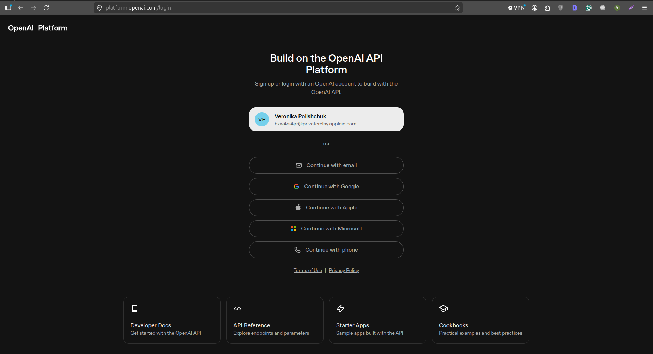Screen dimensions: 653x354
Task: Click the lightning bolt icon on Starter Apps
Action: coord(340,309)
